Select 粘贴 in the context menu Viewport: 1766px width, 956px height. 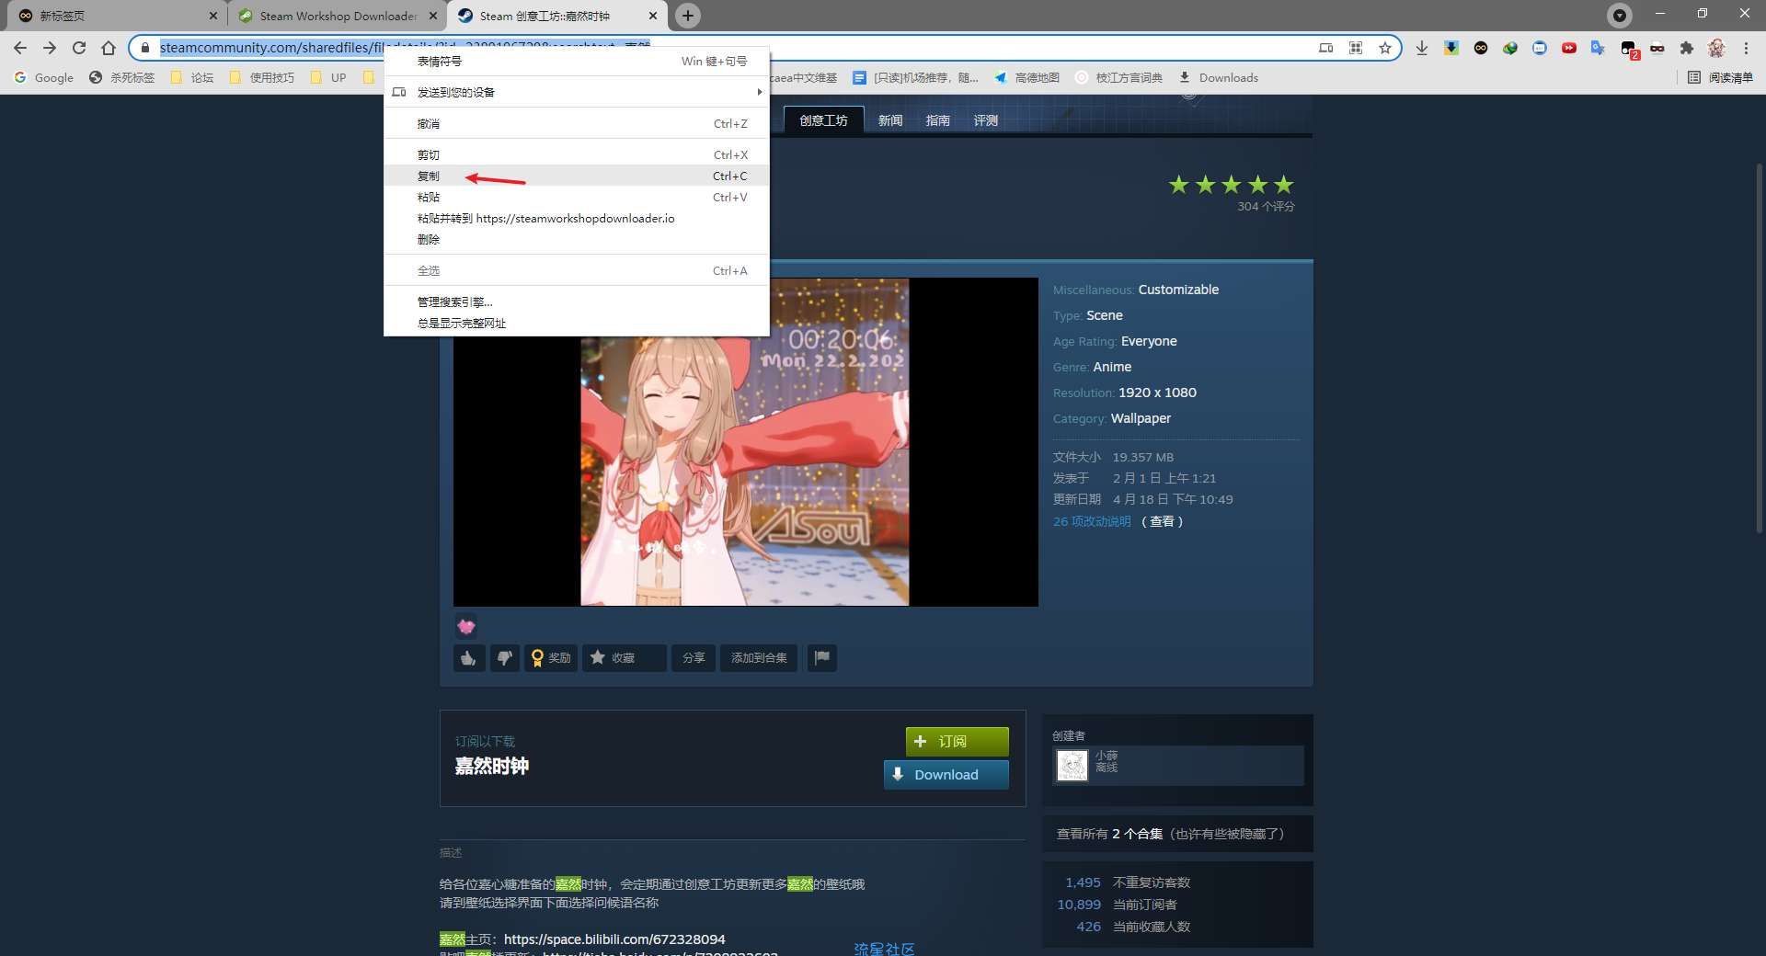(x=577, y=197)
